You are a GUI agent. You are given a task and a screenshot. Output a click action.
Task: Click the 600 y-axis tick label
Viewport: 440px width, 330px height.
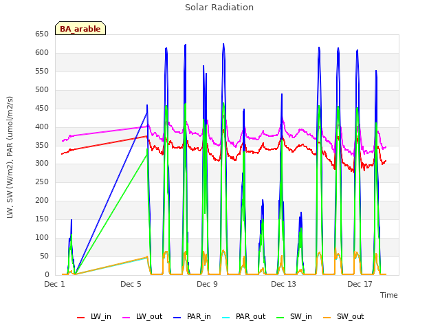42,53
